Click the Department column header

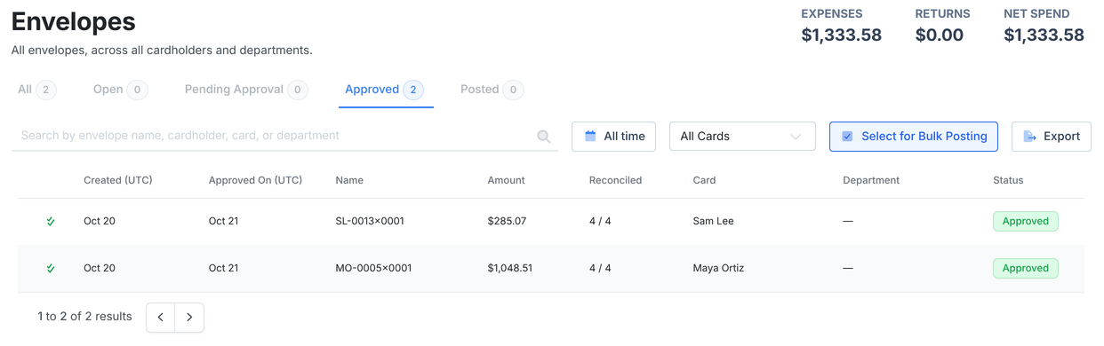[871, 180]
